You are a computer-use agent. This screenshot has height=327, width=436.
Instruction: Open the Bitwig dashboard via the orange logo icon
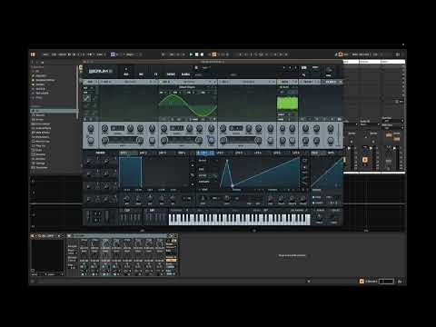point(33,54)
